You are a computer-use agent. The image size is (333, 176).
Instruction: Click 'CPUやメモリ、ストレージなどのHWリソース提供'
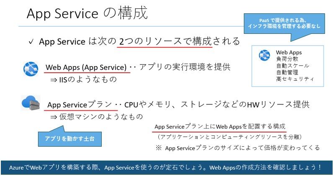217,105
